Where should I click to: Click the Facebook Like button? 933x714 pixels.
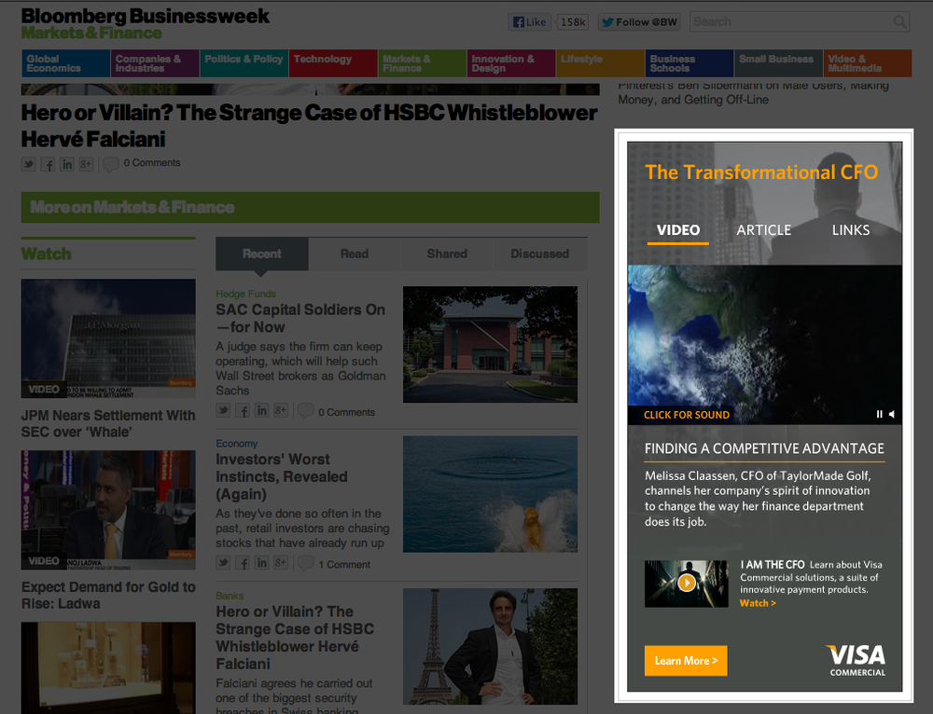click(529, 21)
